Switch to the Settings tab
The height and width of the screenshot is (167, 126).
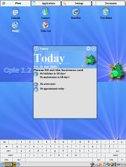tap(77, 3)
